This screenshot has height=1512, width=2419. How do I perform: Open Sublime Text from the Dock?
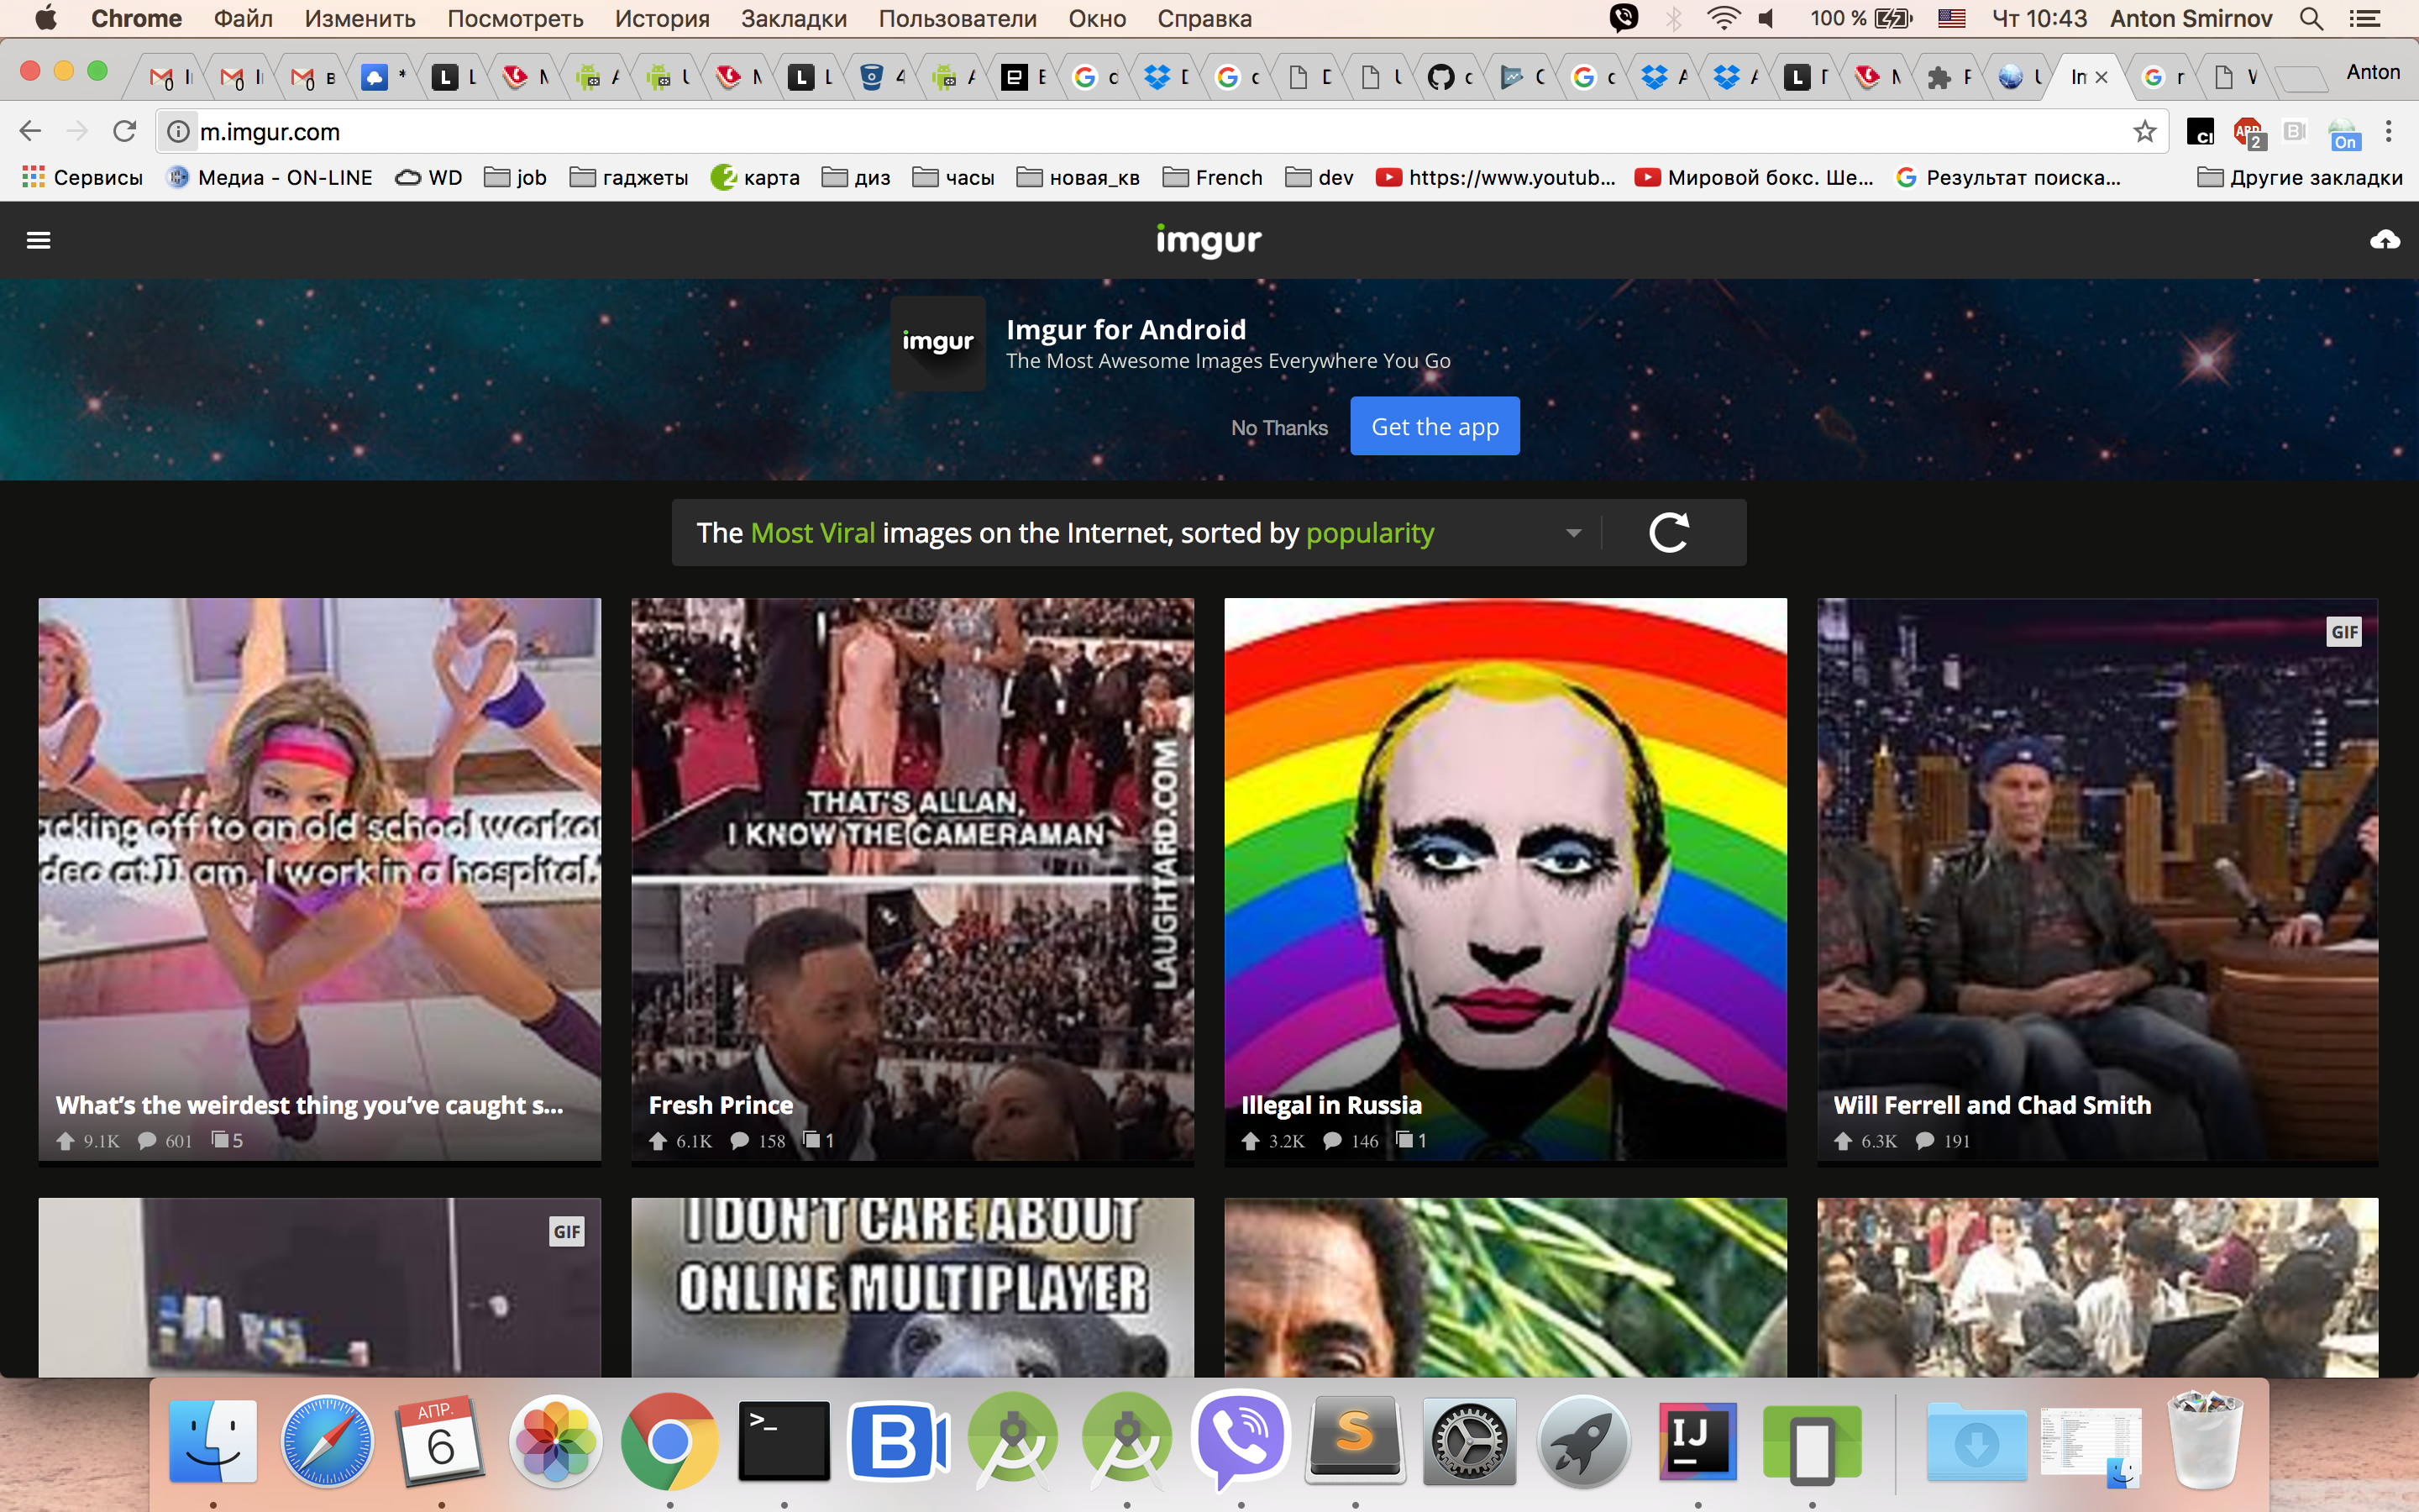pyautogui.click(x=1355, y=1441)
